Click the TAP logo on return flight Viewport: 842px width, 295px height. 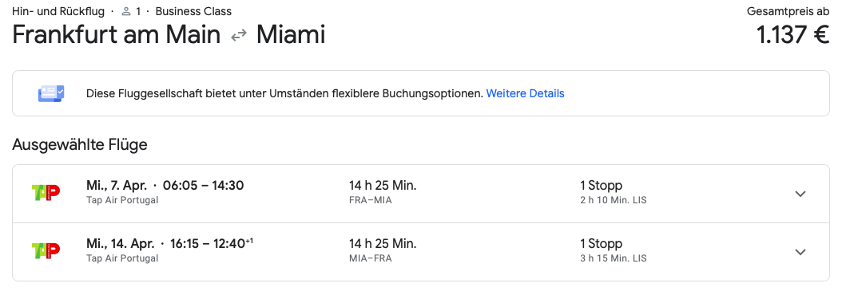pyautogui.click(x=46, y=252)
